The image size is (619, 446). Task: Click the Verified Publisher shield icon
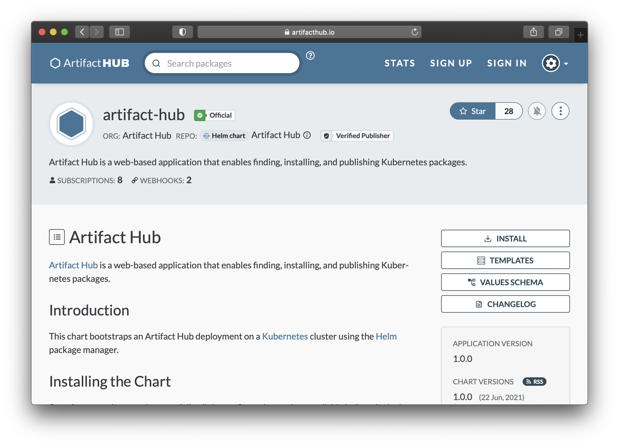[327, 136]
